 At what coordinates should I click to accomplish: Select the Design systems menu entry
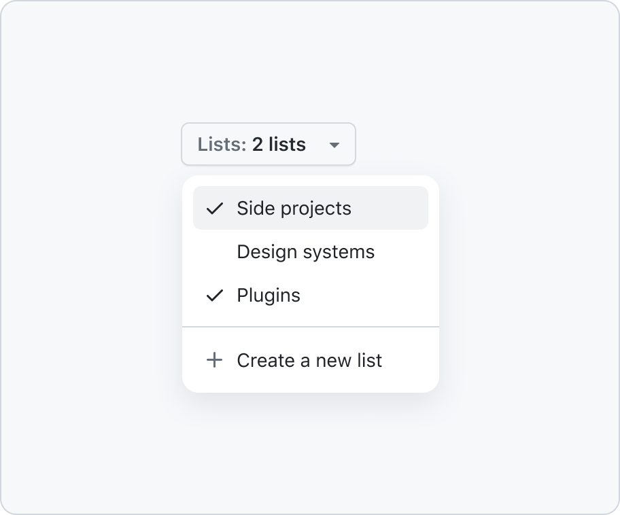311,252
